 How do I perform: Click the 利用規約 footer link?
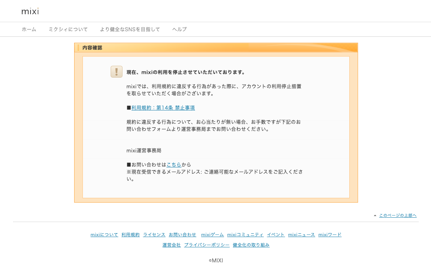(130, 235)
